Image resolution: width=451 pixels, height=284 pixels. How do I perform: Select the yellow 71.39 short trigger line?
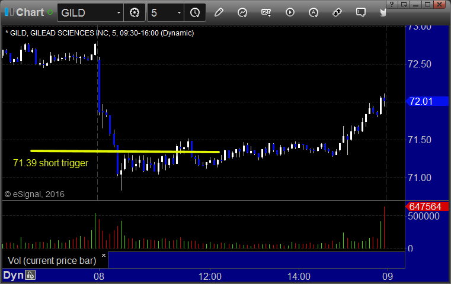[x=125, y=151]
